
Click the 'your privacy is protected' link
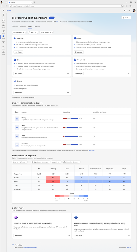pyautogui.click(x=30, y=248)
